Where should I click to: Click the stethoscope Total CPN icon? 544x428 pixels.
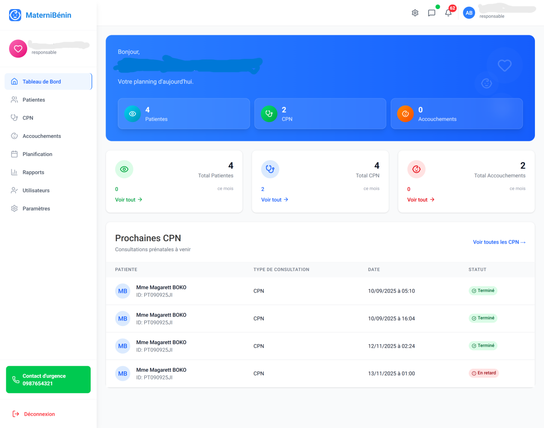[x=270, y=169]
